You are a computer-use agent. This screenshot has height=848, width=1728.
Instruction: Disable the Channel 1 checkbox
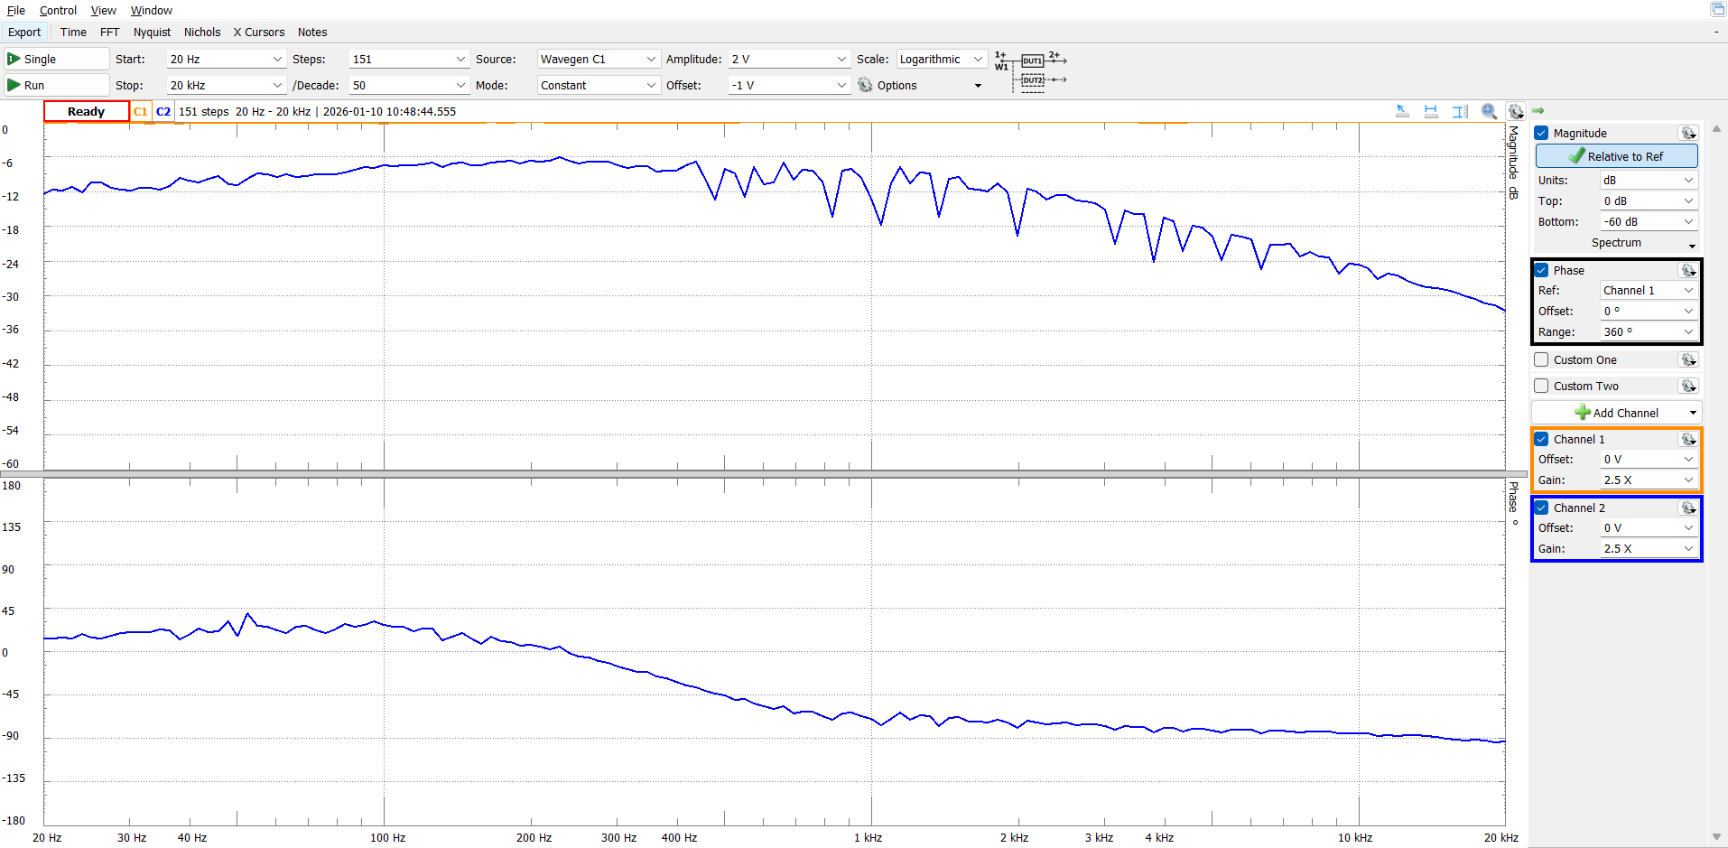(1542, 439)
